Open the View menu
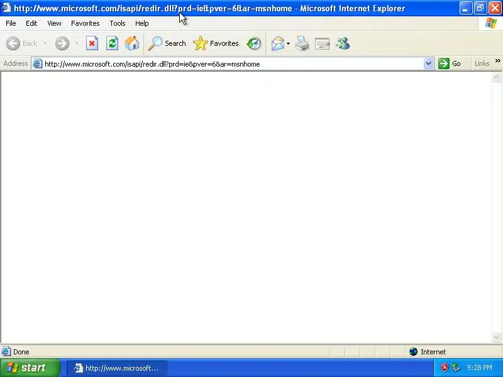Viewport: 503px width, 377px height. coord(54,23)
